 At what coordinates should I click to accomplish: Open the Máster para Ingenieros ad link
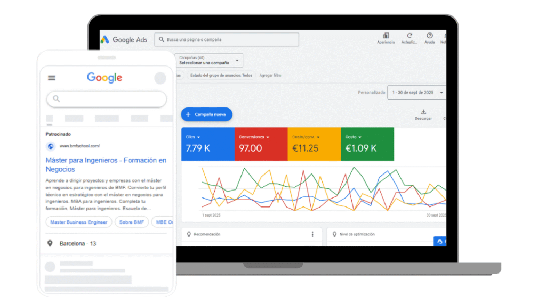tap(106, 164)
